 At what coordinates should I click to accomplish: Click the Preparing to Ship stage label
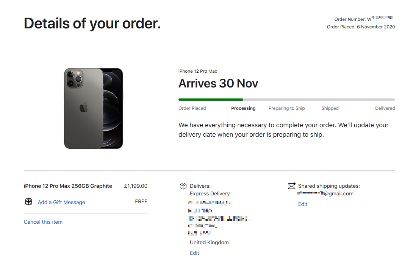tap(286, 108)
